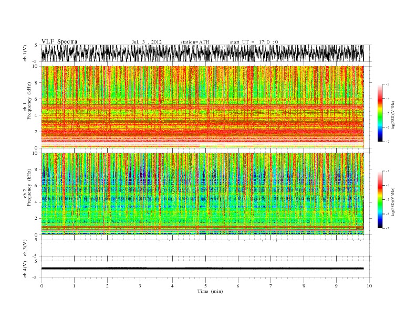Click time axis tick label "3"

click(x=140, y=286)
